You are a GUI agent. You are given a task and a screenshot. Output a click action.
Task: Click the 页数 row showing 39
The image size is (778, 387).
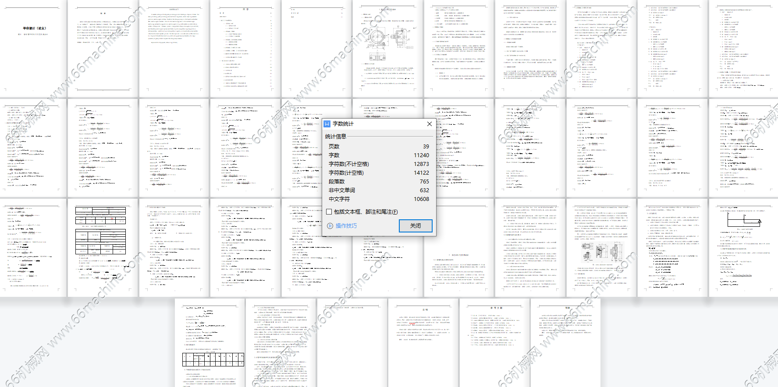coord(379,147)
